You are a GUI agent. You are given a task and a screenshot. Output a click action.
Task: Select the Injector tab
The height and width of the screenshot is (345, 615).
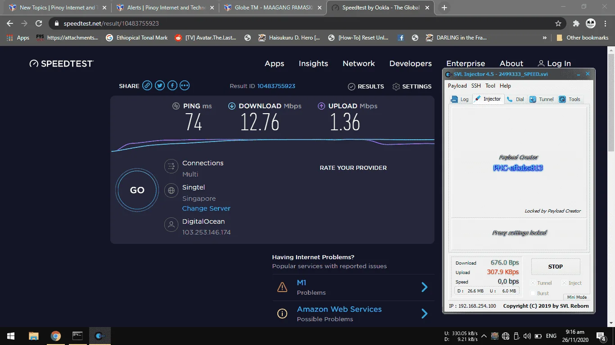[488, 99]
